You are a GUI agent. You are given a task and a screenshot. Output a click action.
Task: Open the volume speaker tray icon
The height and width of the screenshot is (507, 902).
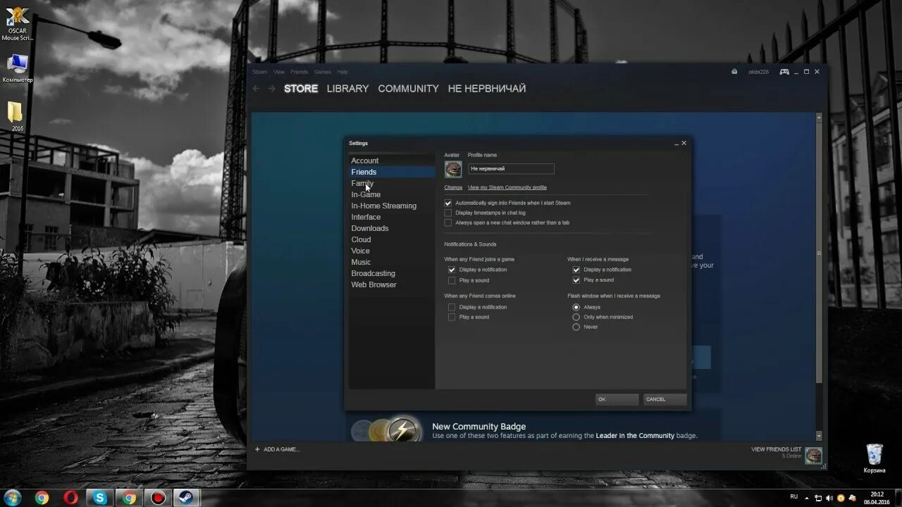(x=829, y=498)
